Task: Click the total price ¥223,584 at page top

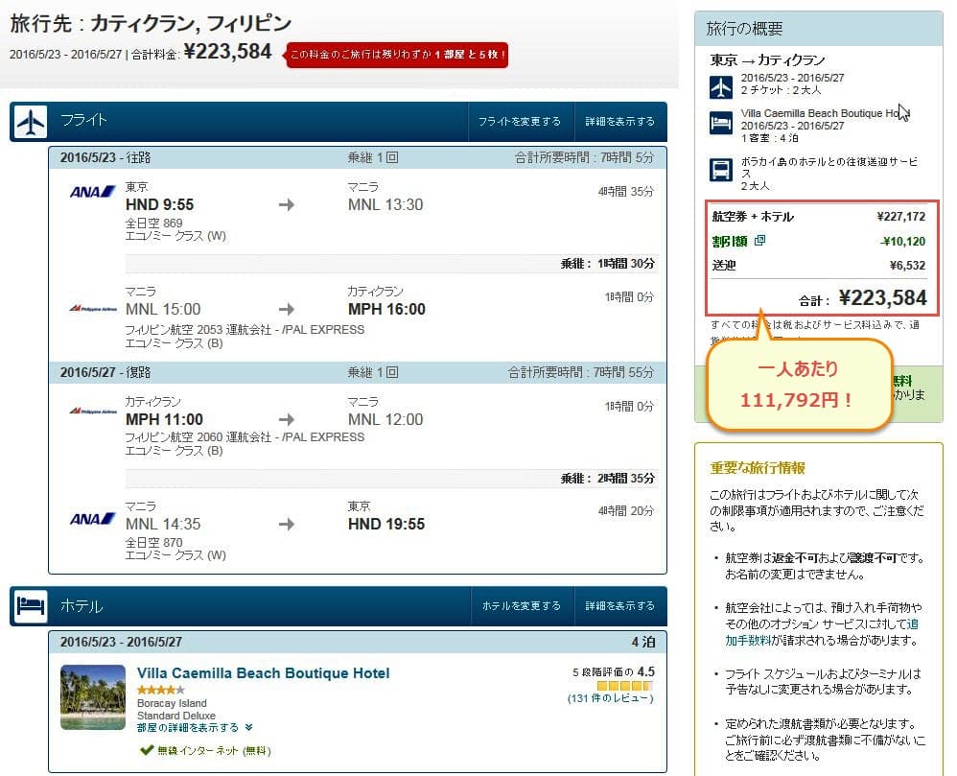Action: [x=227, y=51]
